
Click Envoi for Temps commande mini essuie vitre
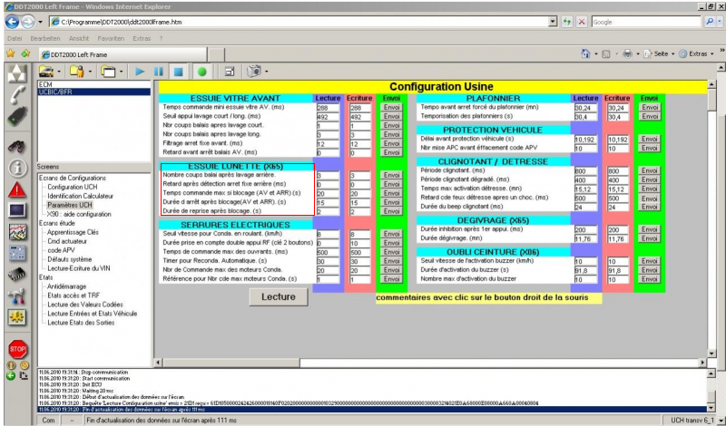click(392, 107)
